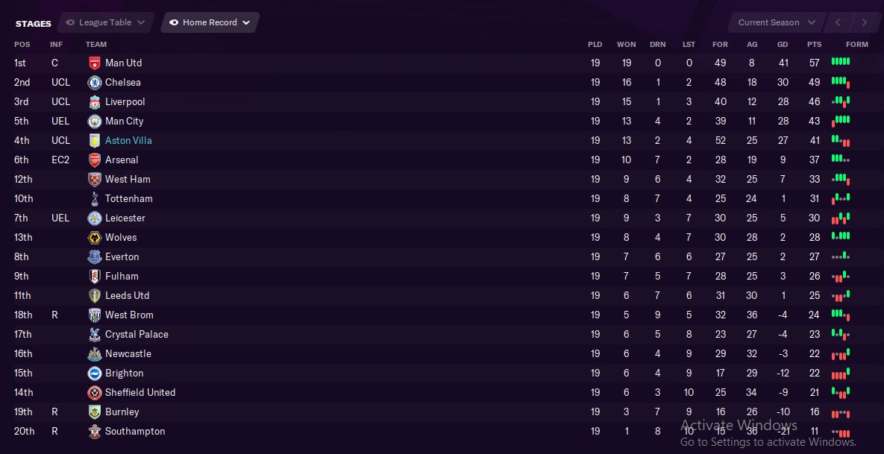Click the Newcastle club crest
The width and height of the screenshot is (884, 454).
[x=95, y=354]
